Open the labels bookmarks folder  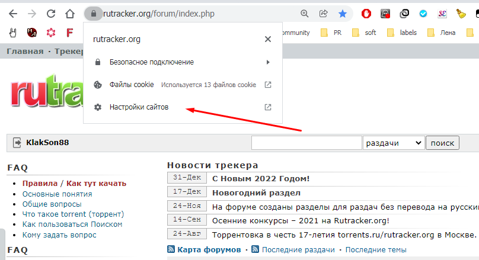pos(402,33)
